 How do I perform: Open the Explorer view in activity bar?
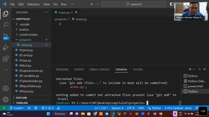6,14
